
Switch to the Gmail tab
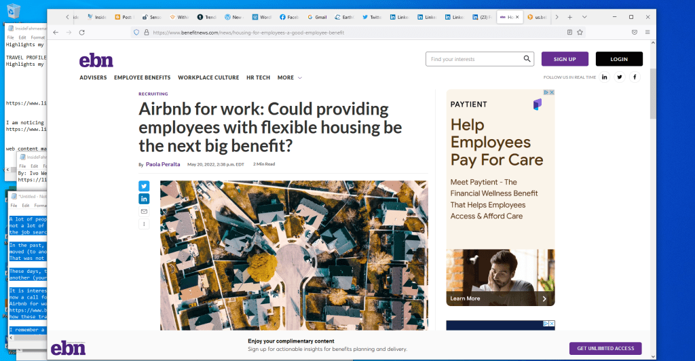click(x=317, y=17)
